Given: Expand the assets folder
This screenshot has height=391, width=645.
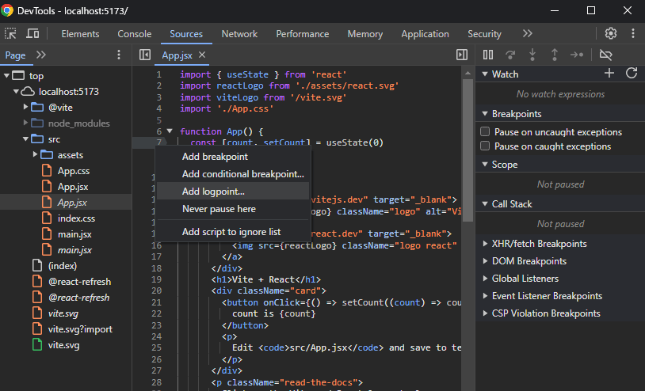Looking at the screenshot, I should coord(35,154).
